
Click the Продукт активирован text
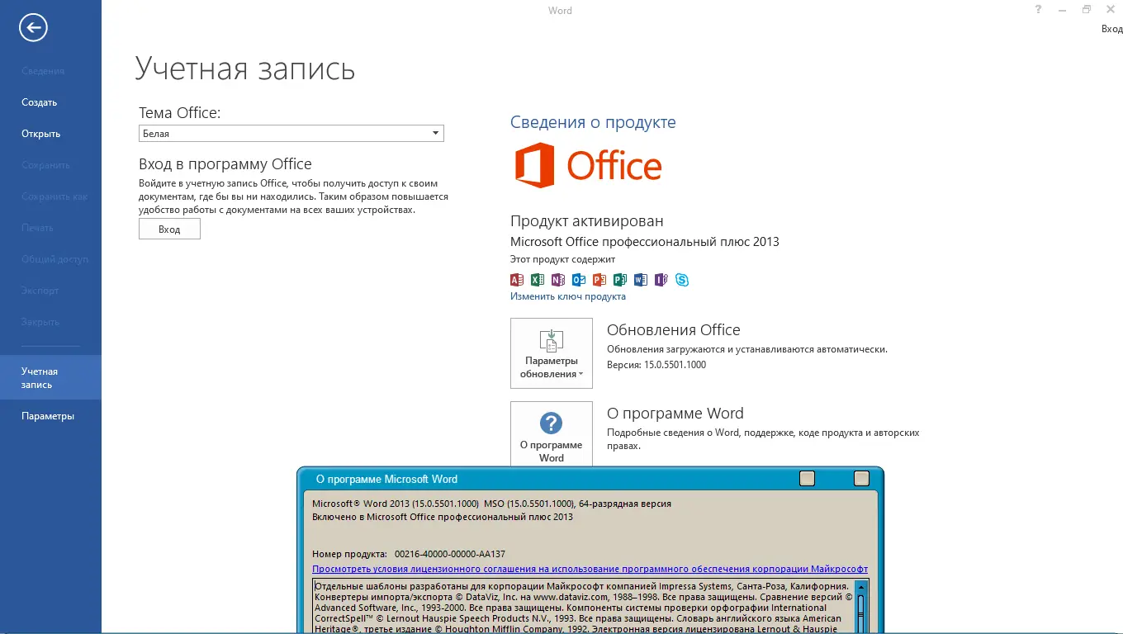[587, 221]
